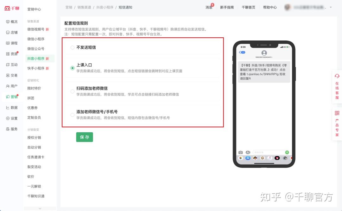Screen dimensions: 342x211
Task: Open 微信小程序 channel menu
Action: coord(36,39)
